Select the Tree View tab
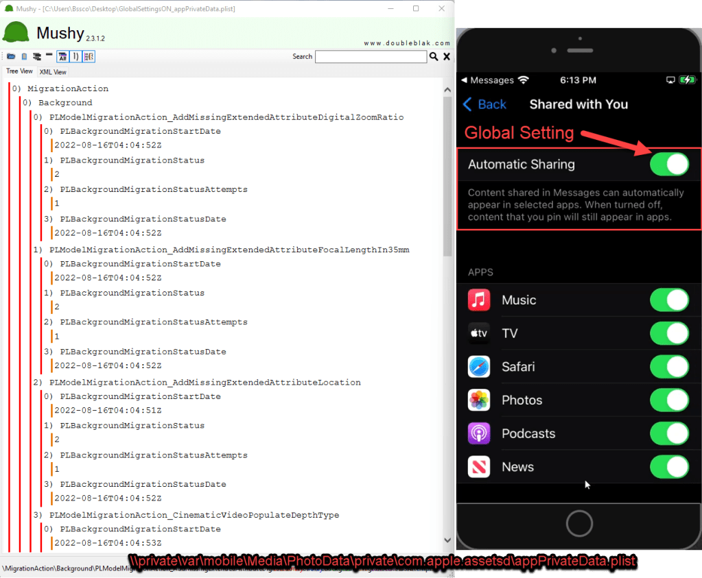This screenshot has width=702, height=578. point(19,71)
